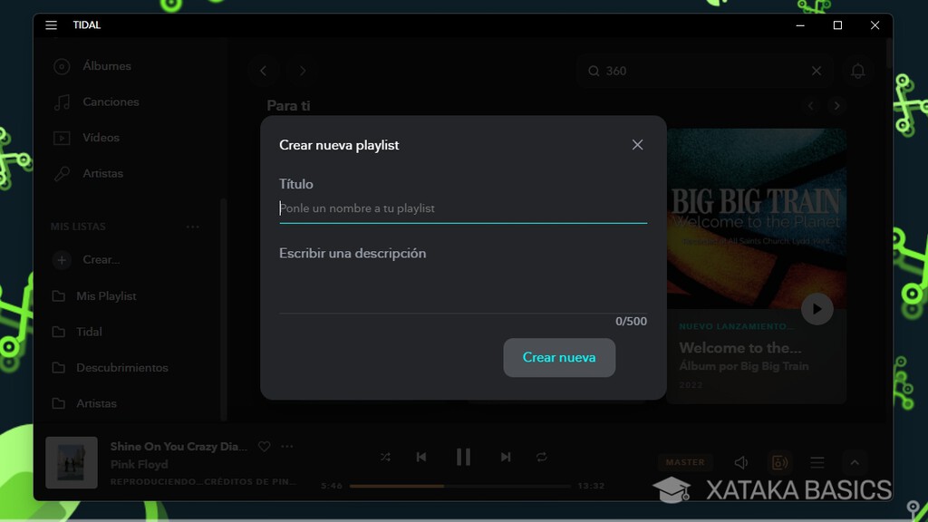Mute audio with the volume speaker icon
The height and width of the screenshot is (522, 928).
click(x=741, y=463)
